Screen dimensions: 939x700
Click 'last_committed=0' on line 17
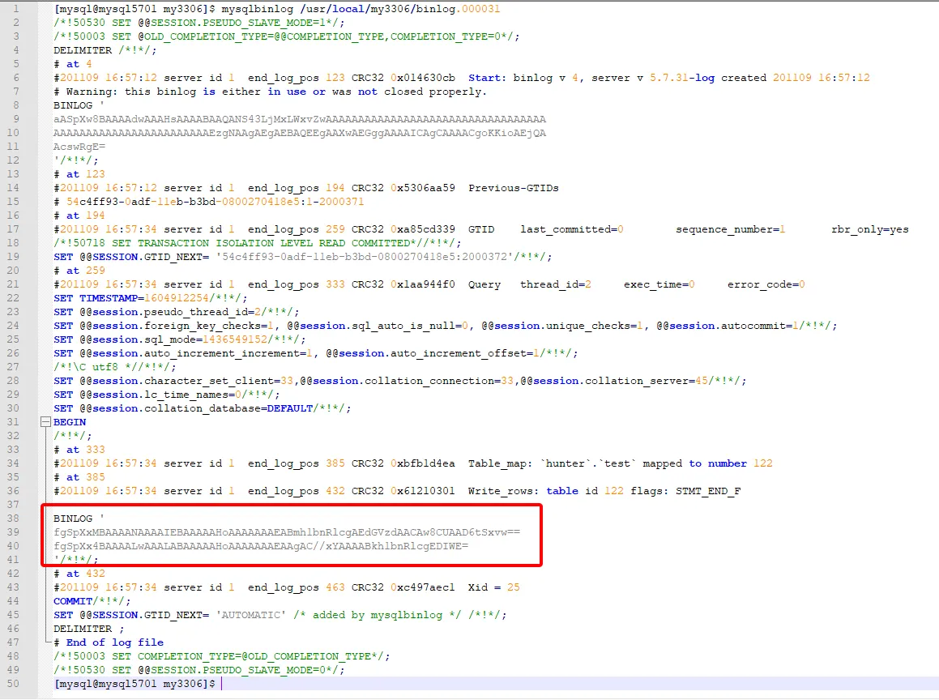(572, 229)
